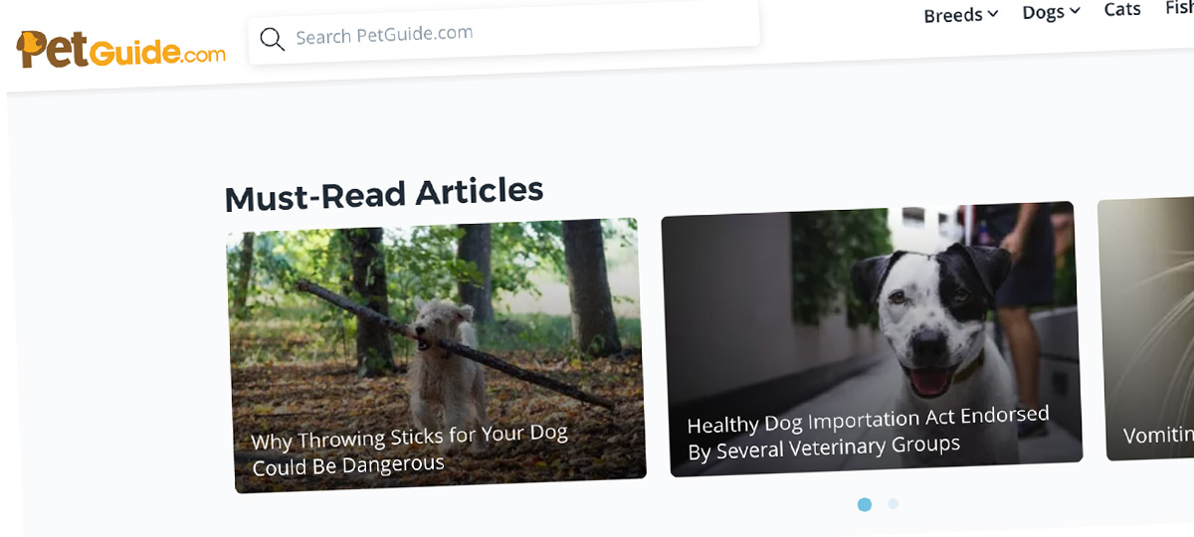The width and height of the screenshot is (1194, 537).
Task: Open the partially visible Fish menu item
Action: click(1179, 7)
